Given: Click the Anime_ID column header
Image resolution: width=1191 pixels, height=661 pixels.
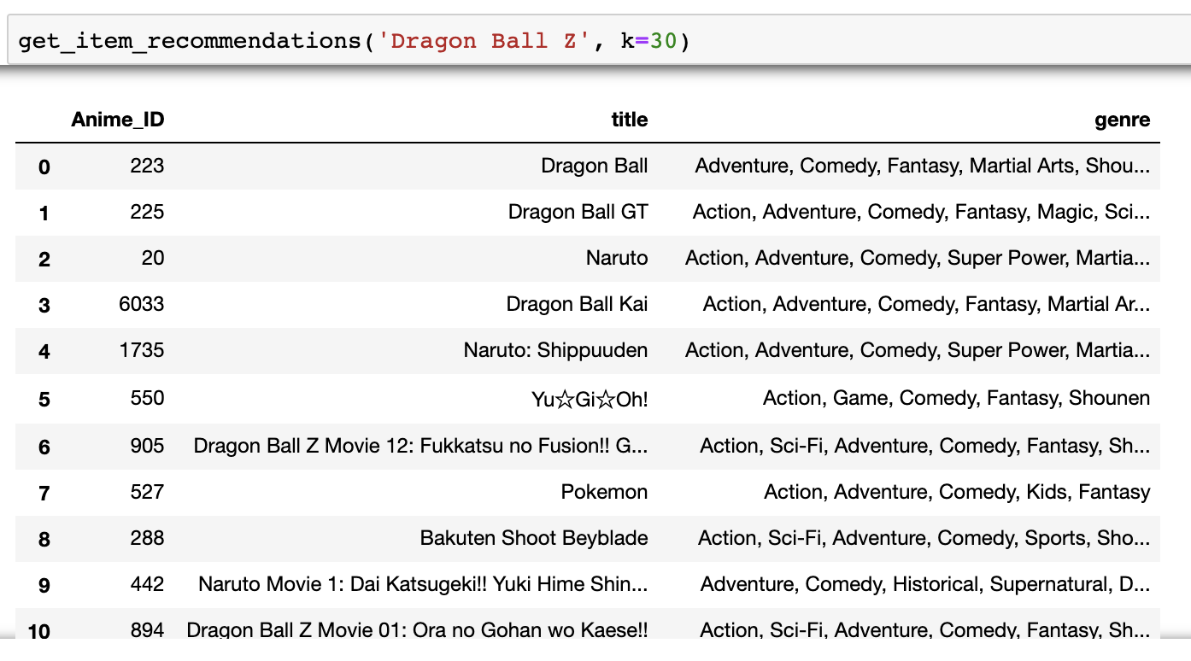Looking at the screenshot, I should coord(118,120).
